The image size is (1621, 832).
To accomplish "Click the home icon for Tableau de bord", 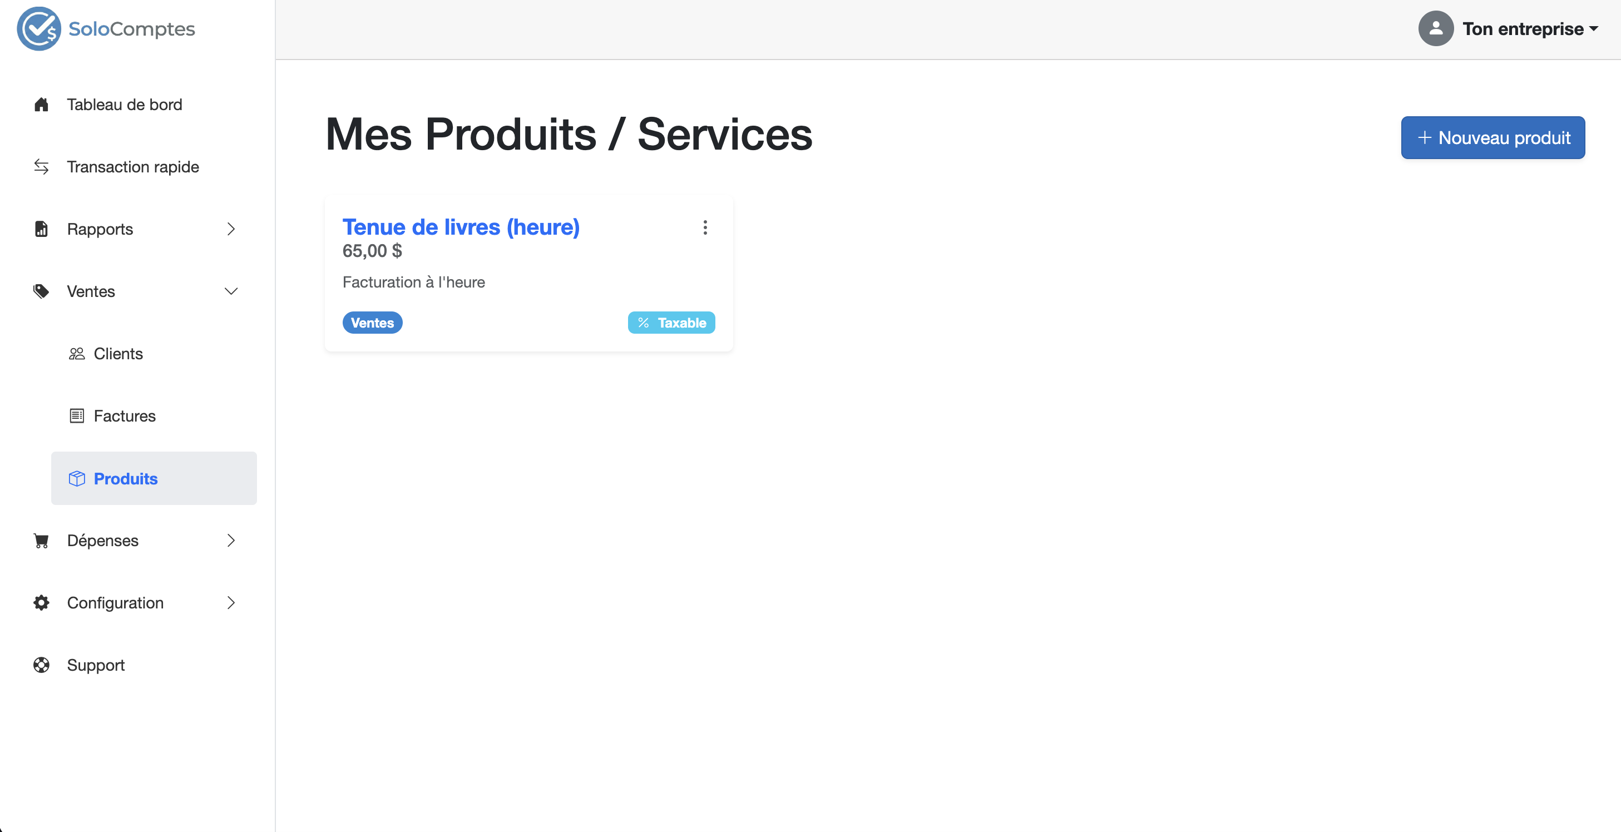I will [42, 105].
